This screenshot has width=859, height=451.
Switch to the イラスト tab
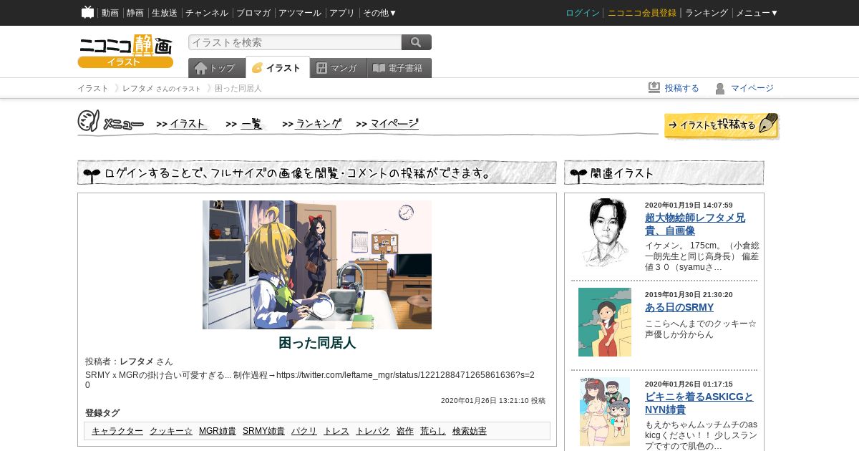point(278,68)
